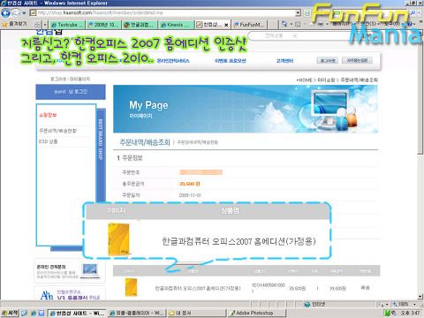Switch to the Adobe Photoshop taskbar window
Viewport: 424px width, 318px height.
point(257,313)
